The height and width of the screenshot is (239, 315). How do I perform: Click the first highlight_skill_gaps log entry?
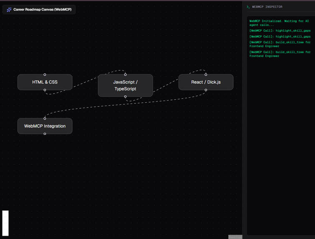click(280, 31)
